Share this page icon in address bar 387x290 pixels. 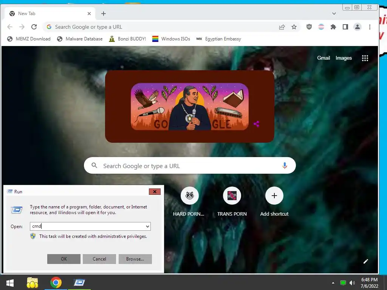click(x=282, y=27)
